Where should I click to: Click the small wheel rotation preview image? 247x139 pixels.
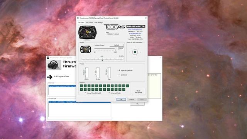tap(86, 49)
